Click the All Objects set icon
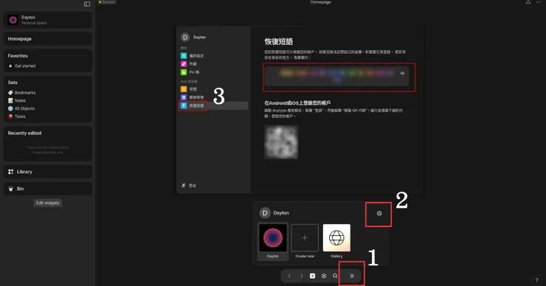This screenshot has width=546, height=286. (10, 108)
